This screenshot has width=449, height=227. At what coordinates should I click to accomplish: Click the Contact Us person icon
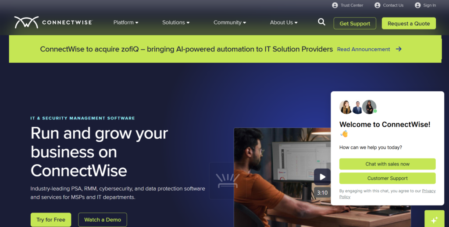(378, 5)
